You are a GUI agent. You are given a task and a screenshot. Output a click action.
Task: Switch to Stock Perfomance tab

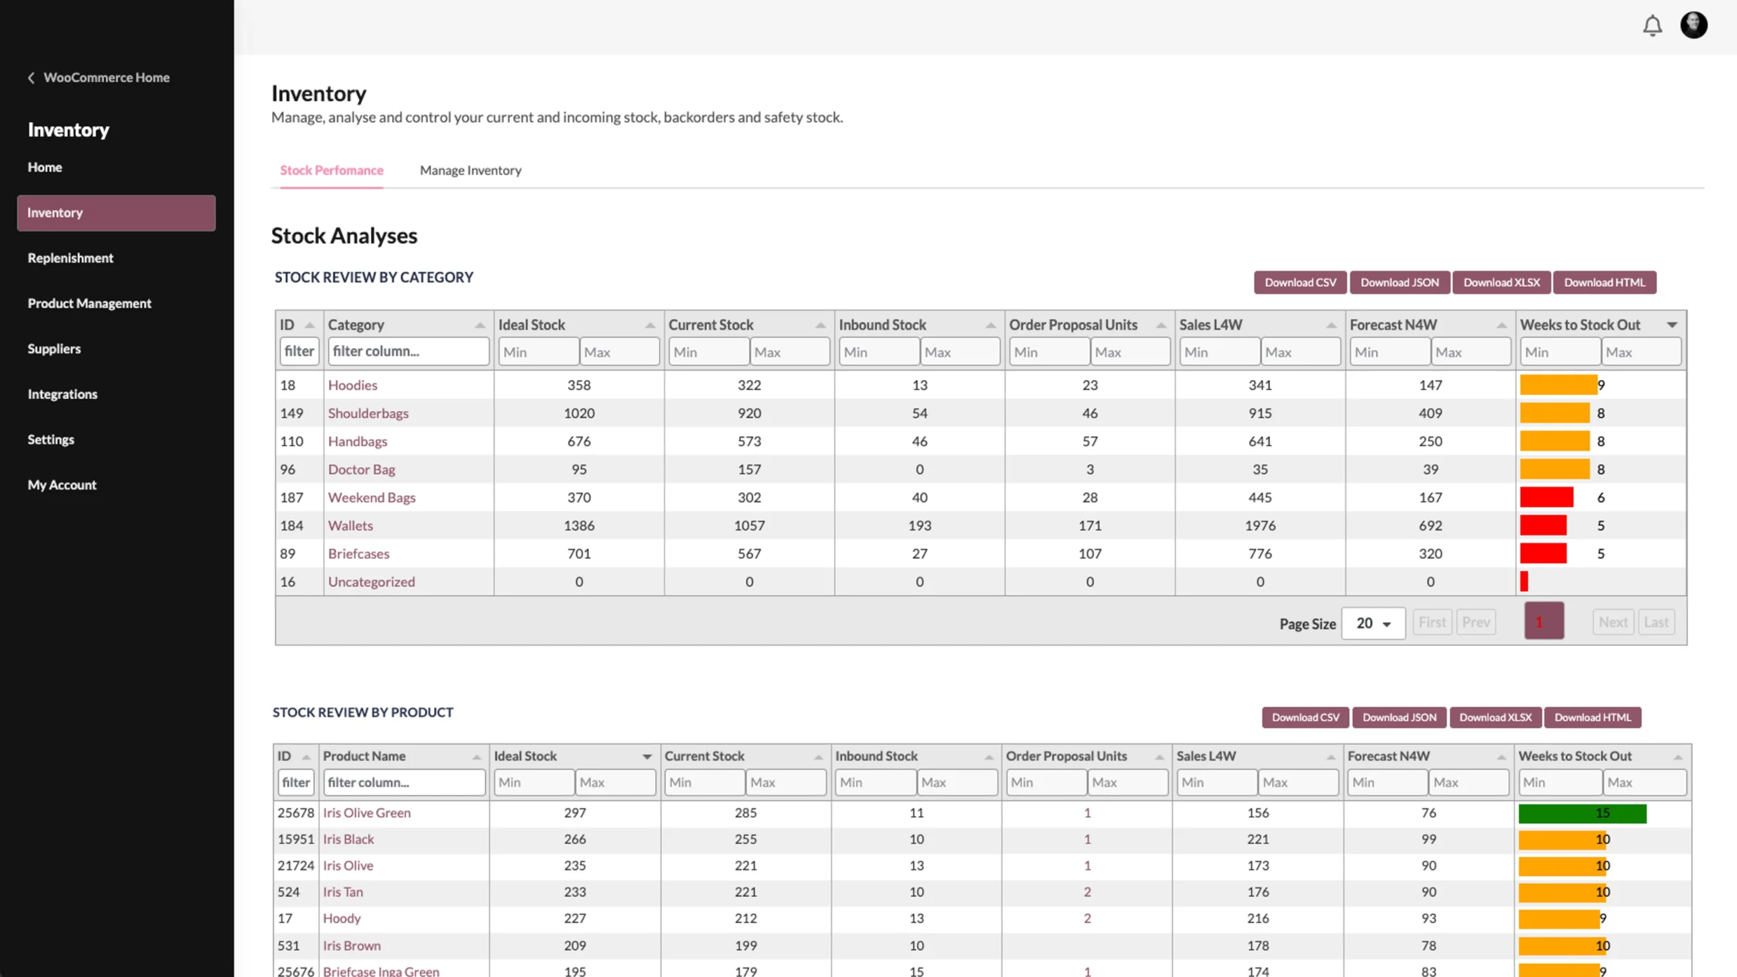coord(332,170)
